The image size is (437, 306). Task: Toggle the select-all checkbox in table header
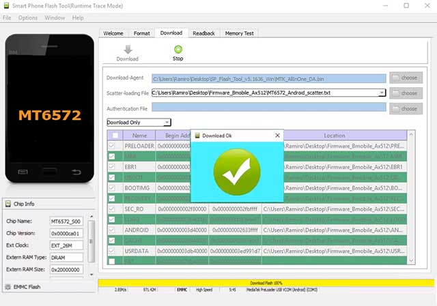[115, 136]
